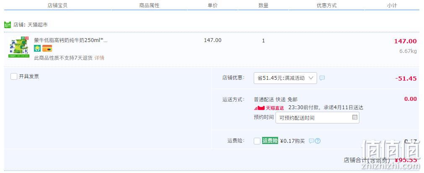Expand discount options using the dropdown chevron

(x=311, y=78)
